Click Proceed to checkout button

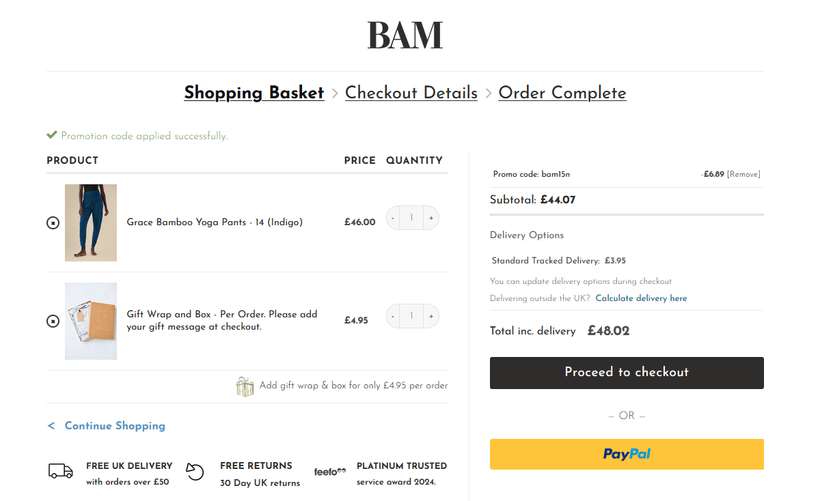[x=627, y=373]
